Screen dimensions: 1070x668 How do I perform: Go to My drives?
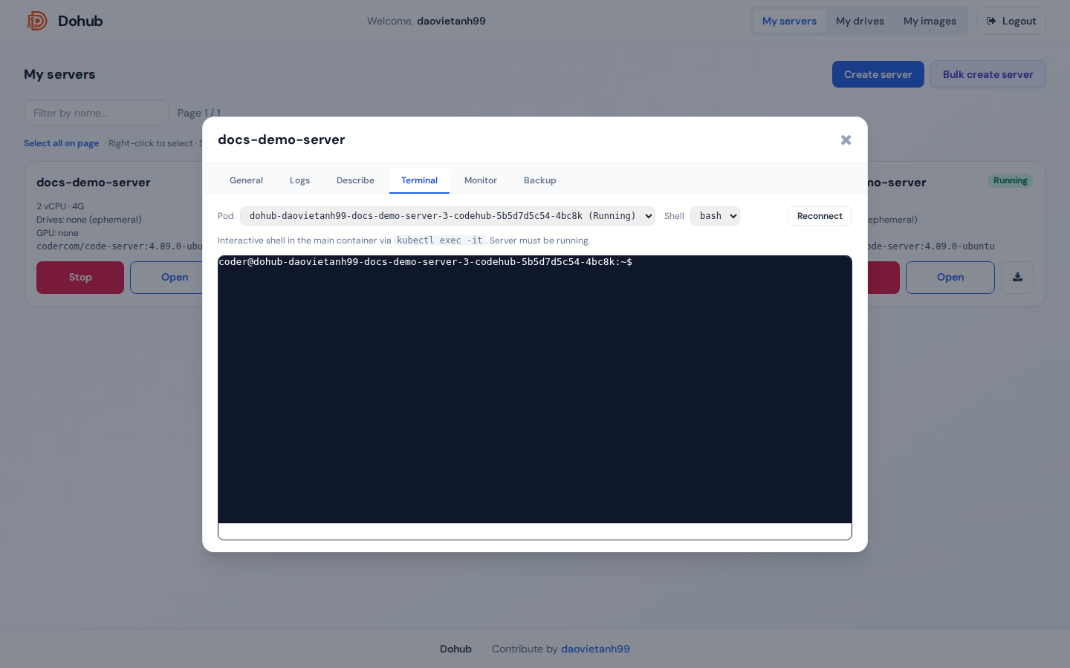point(860,21)
